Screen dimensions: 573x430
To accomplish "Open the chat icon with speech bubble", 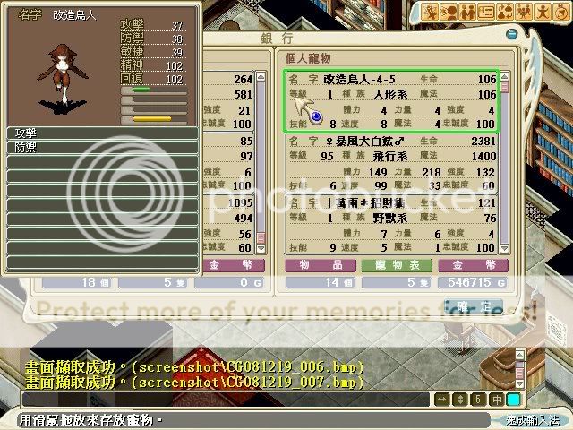I will pyautogui.click(x=449, y=12).
